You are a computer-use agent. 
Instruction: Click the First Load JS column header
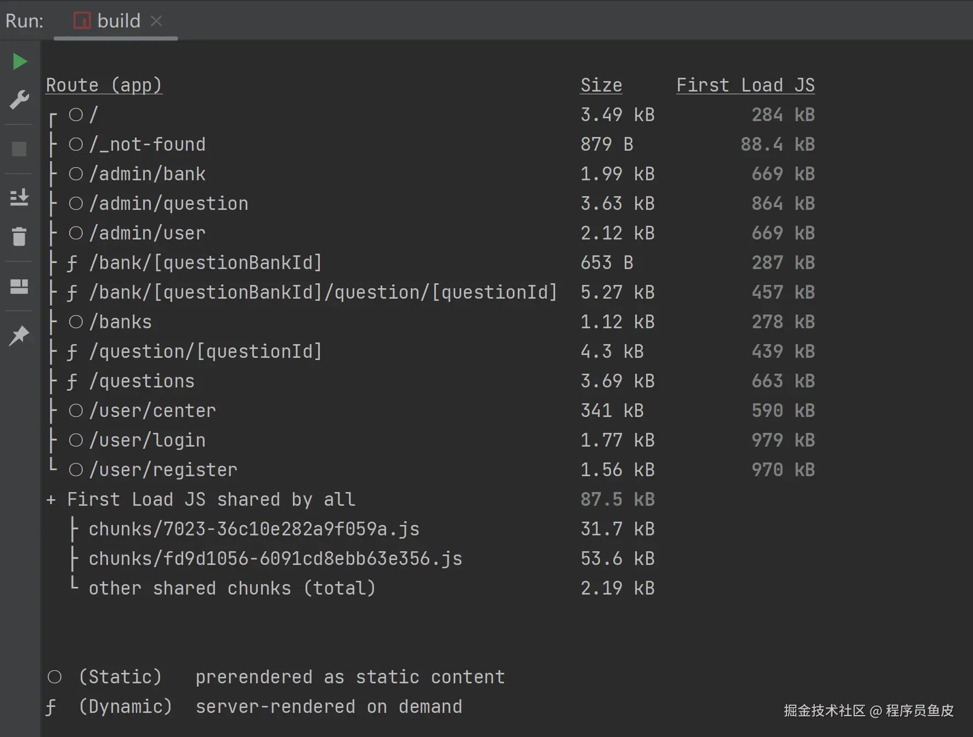(x=745, y=85)
